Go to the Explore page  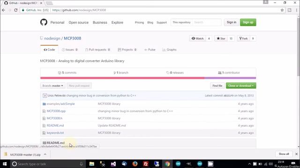tap(117, 22)
